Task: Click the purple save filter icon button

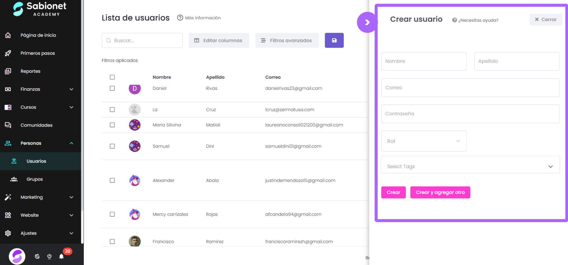Action: tap(334, 40)
